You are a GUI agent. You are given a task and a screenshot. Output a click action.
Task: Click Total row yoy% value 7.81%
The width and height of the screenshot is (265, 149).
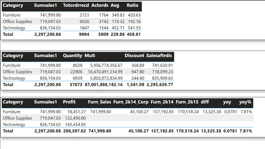click(x=246, y=131)
